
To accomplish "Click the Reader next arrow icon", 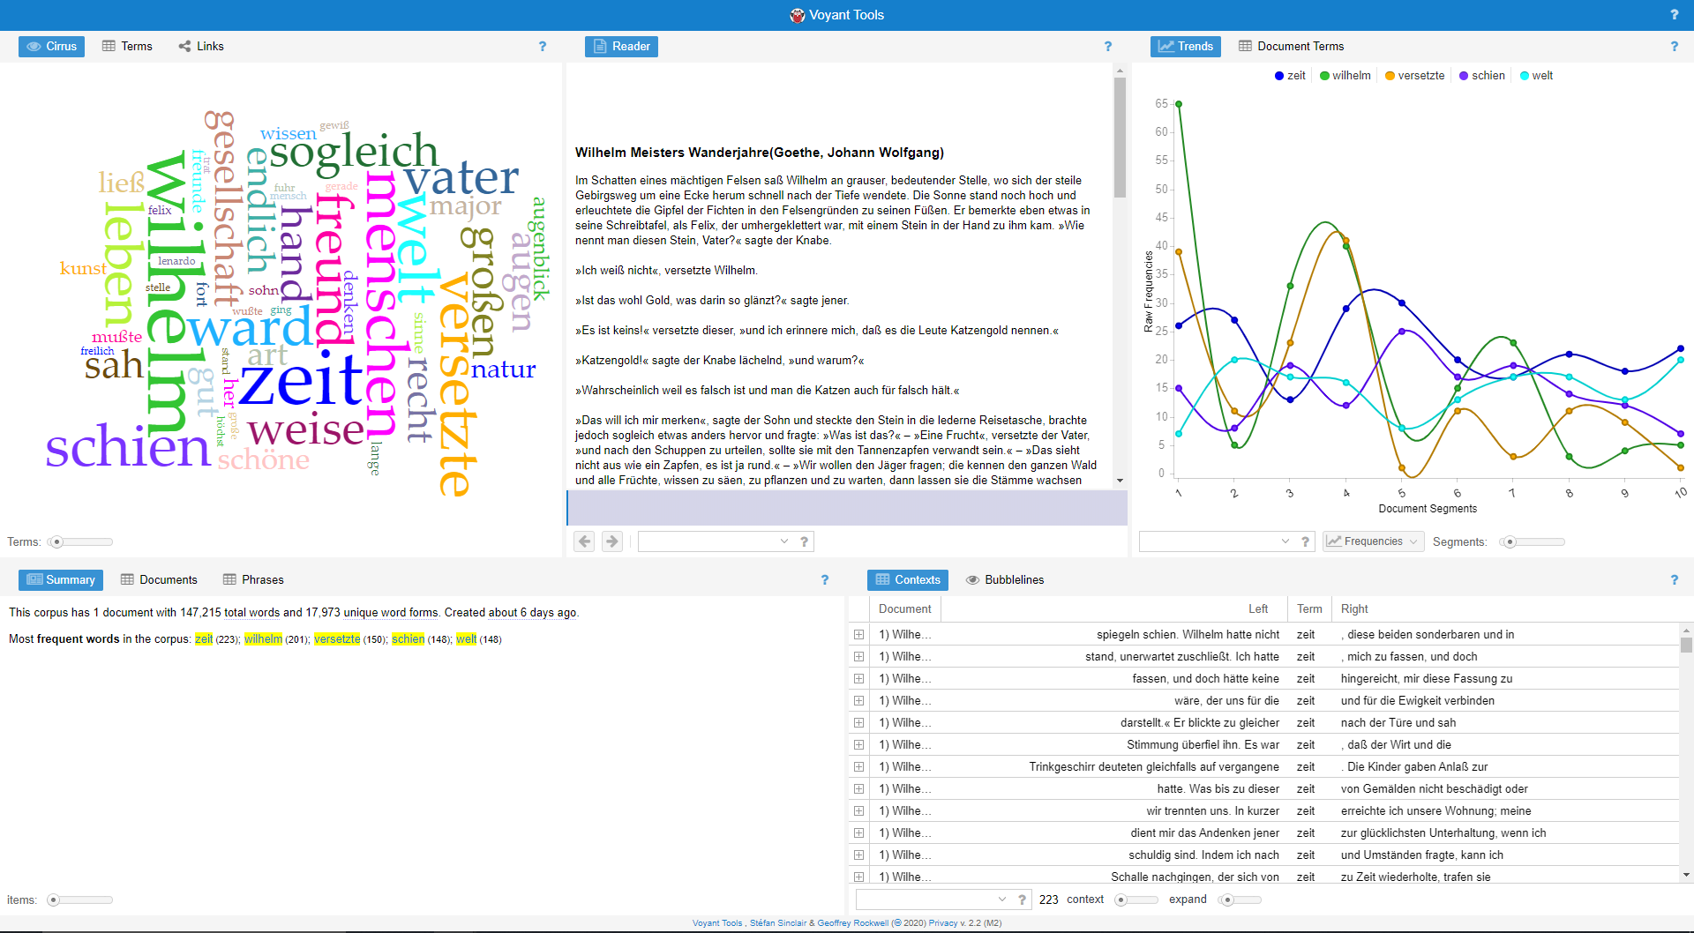I will click(612, 541).
